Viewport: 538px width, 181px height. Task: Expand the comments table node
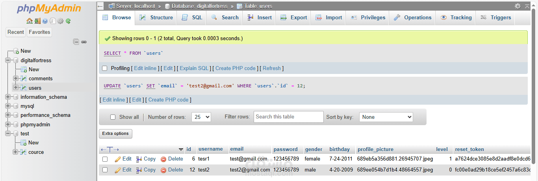16,79
